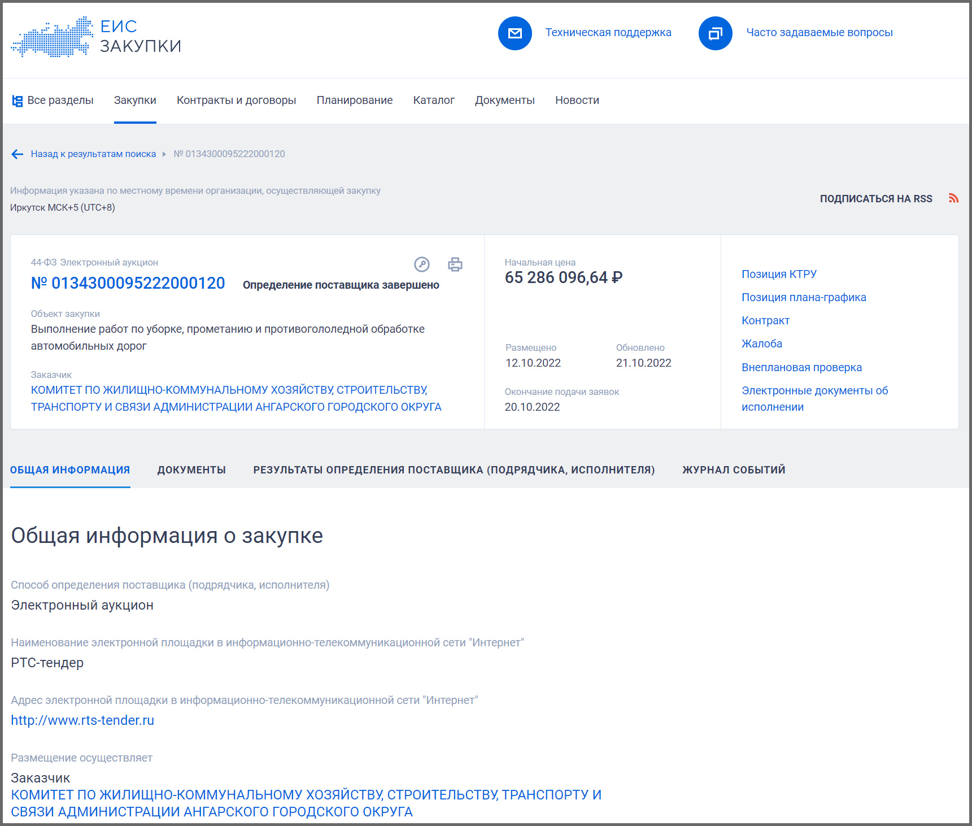Screen dimensions: 972x826
Task: Open Контракты и договоры menu
Action: point(237,101)
